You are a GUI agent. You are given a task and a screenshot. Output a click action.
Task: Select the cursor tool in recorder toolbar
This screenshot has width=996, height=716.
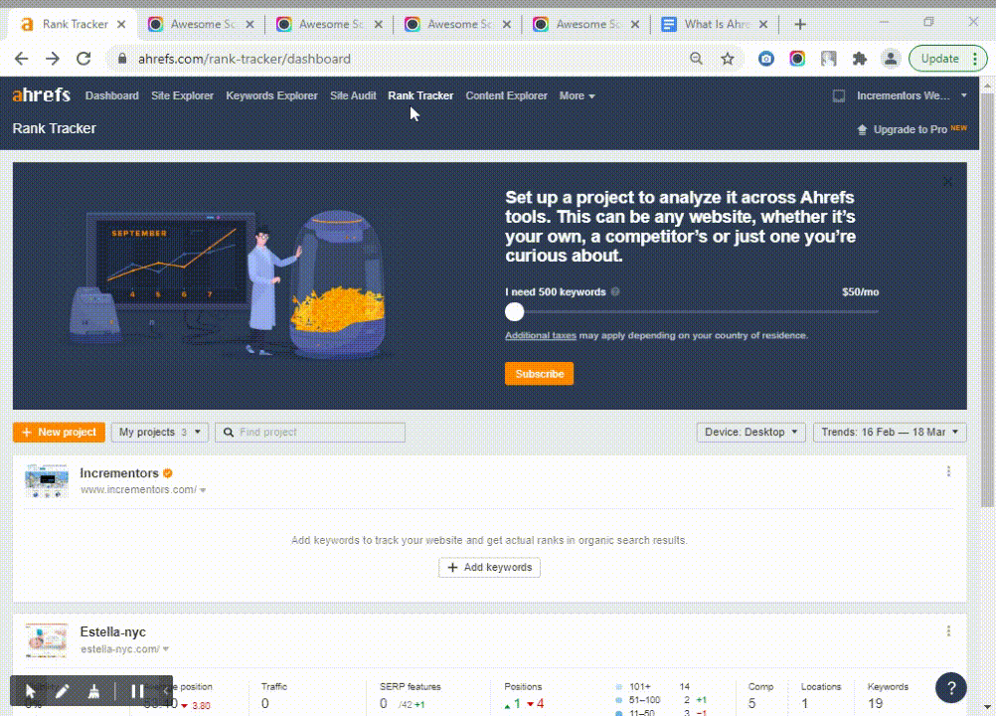click(30, 691)
